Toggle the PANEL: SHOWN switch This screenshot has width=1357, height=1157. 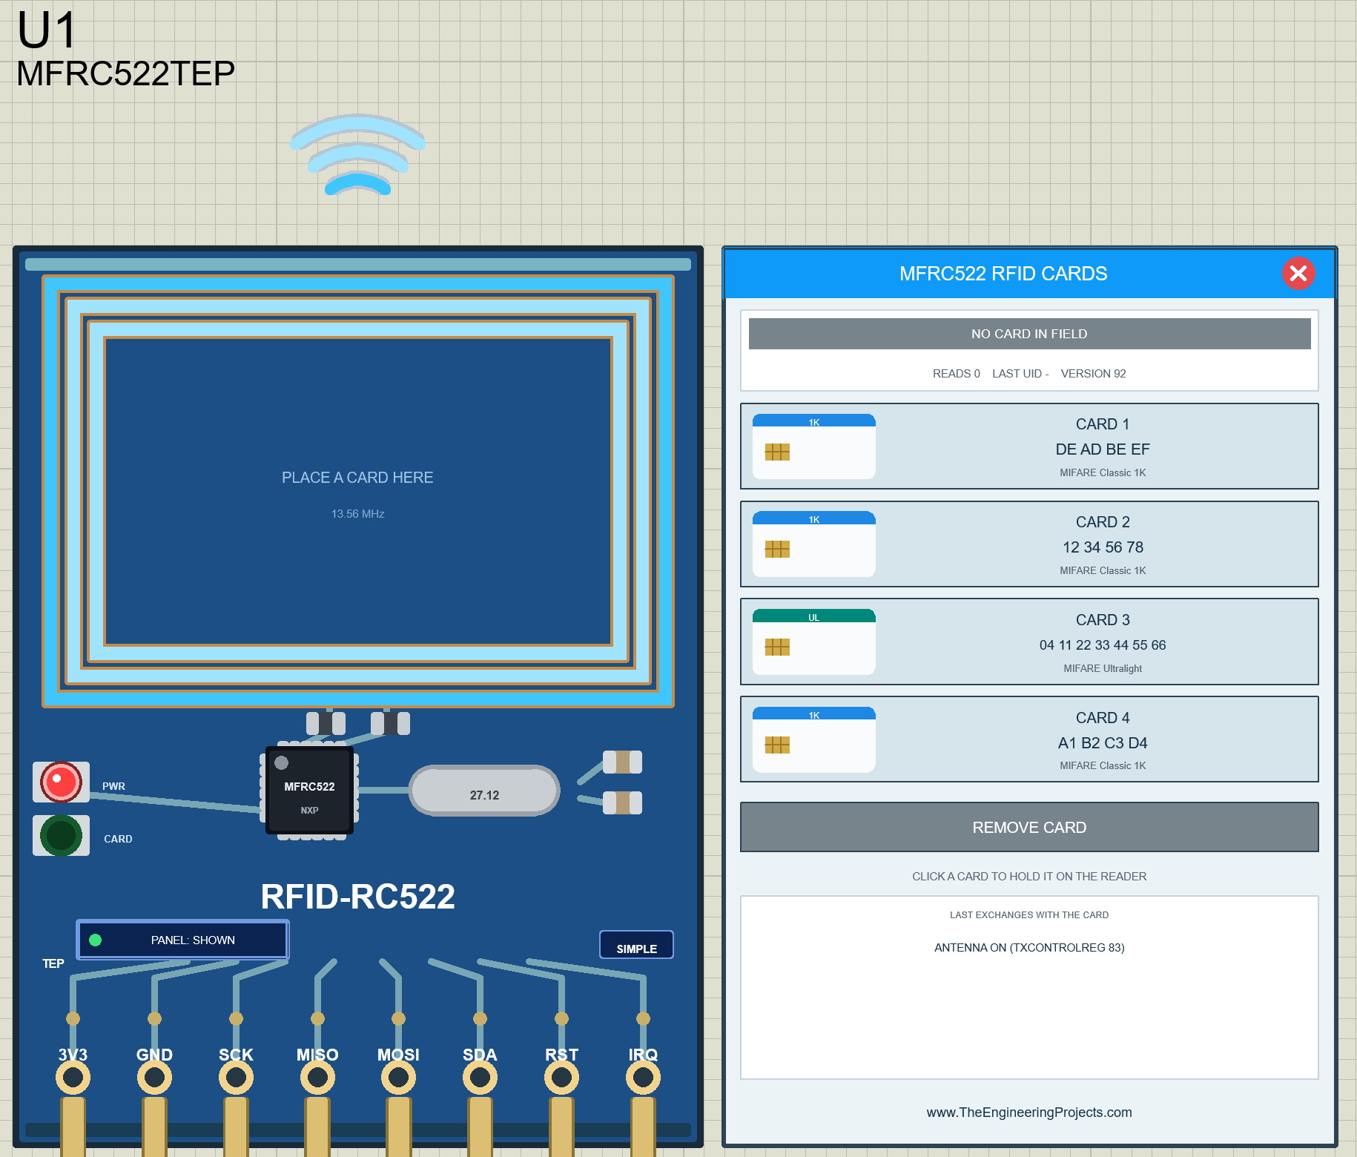[182, 940]
